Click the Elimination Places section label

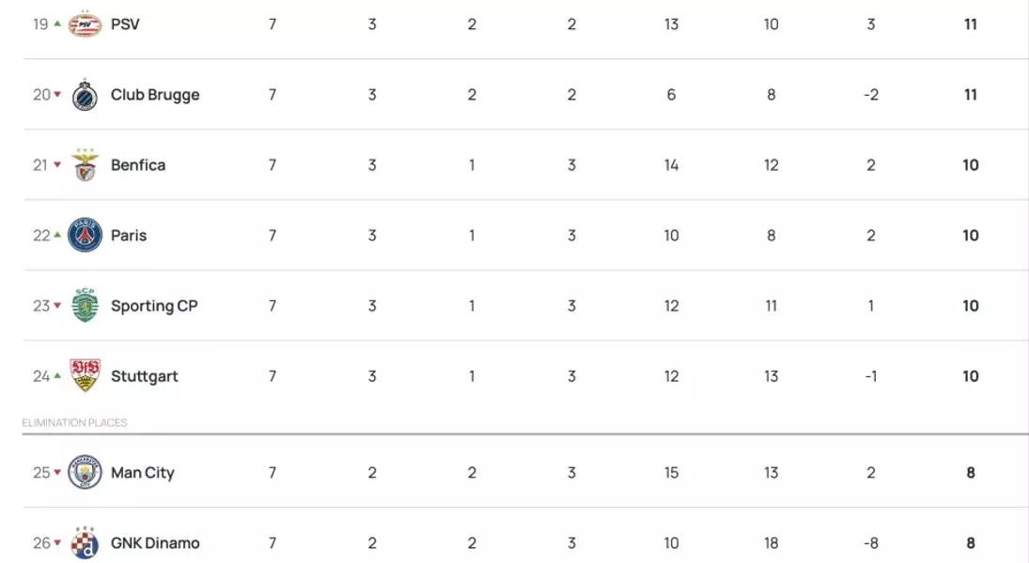point(75,423)
